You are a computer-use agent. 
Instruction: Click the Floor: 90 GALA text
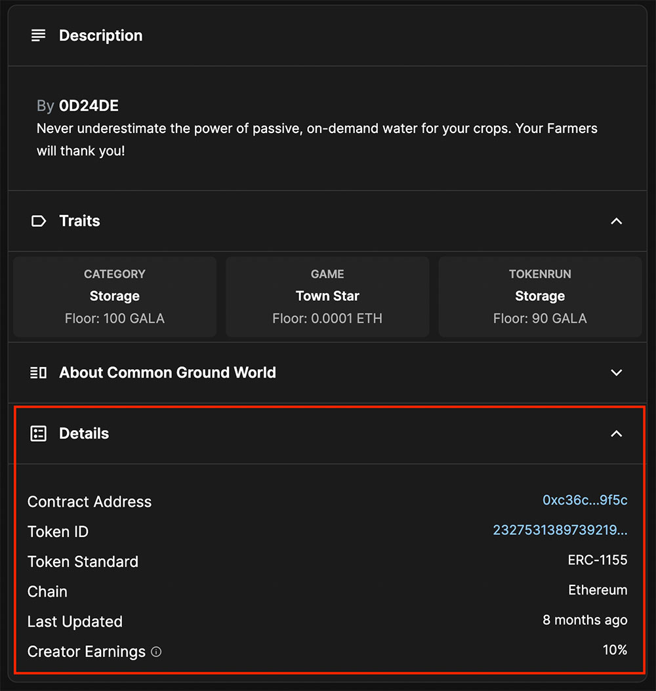(x=540, y=319)
